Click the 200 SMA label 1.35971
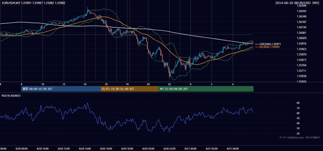Viewport: 323px width, 151px height. tap(268, 44)
